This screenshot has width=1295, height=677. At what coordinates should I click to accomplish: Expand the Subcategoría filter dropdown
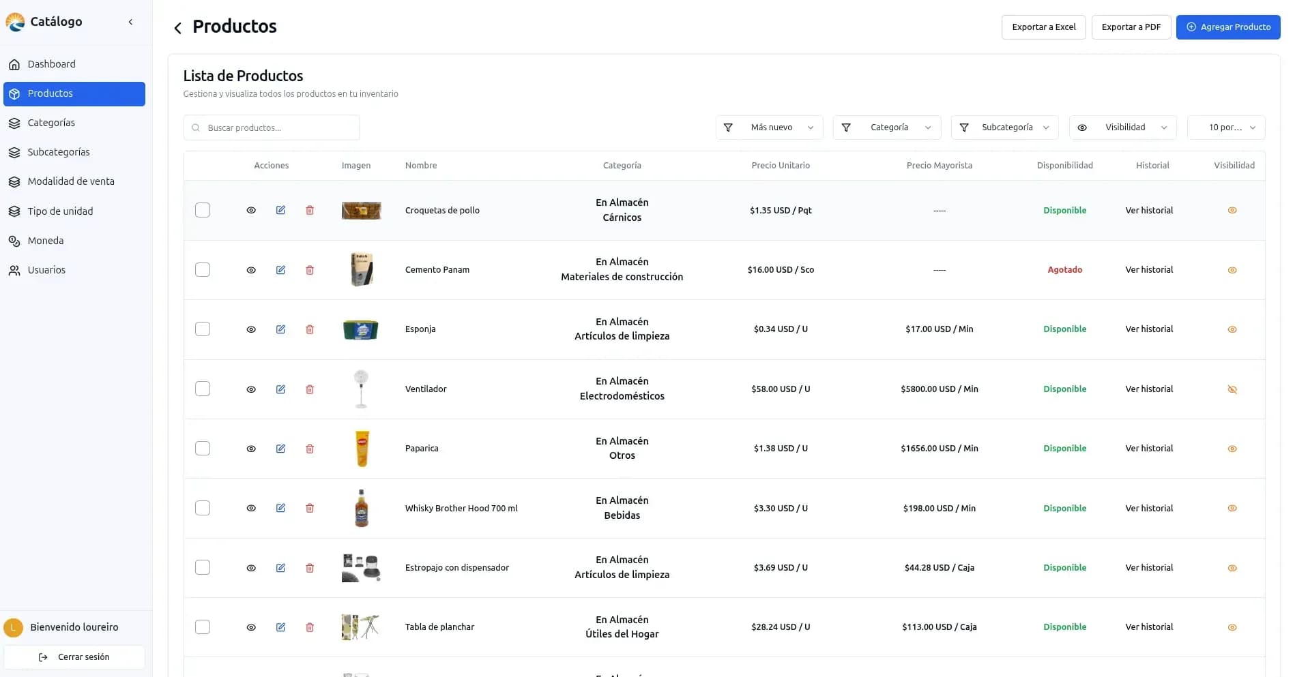coord(1004,127)
